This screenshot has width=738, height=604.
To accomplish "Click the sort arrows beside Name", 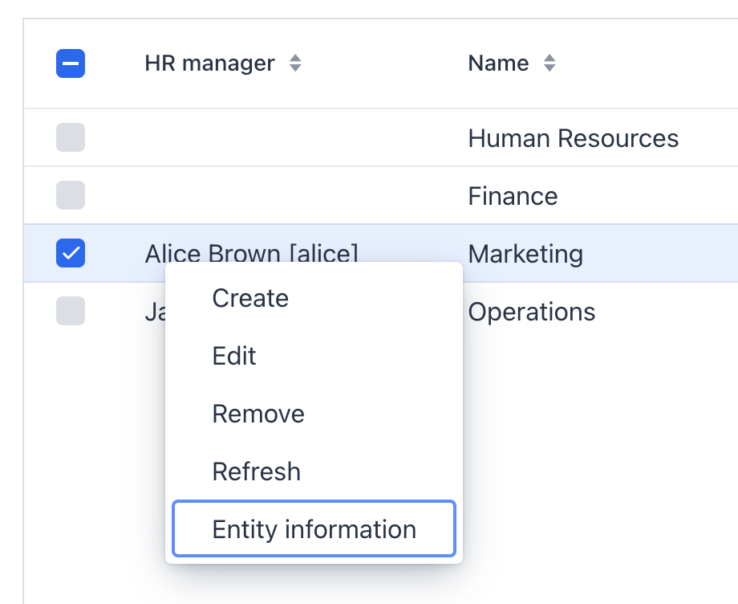I will pyautogui.click(x=549, y=63).
